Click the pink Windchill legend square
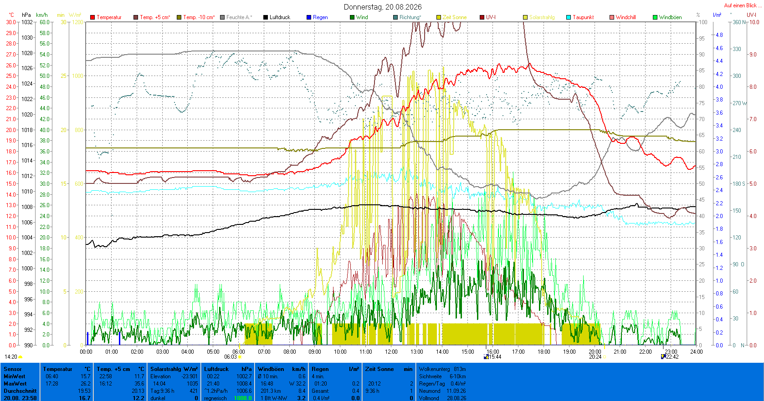 612,17
